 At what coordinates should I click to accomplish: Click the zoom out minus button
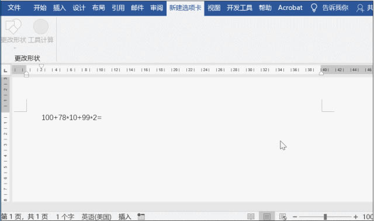point(295,217)
